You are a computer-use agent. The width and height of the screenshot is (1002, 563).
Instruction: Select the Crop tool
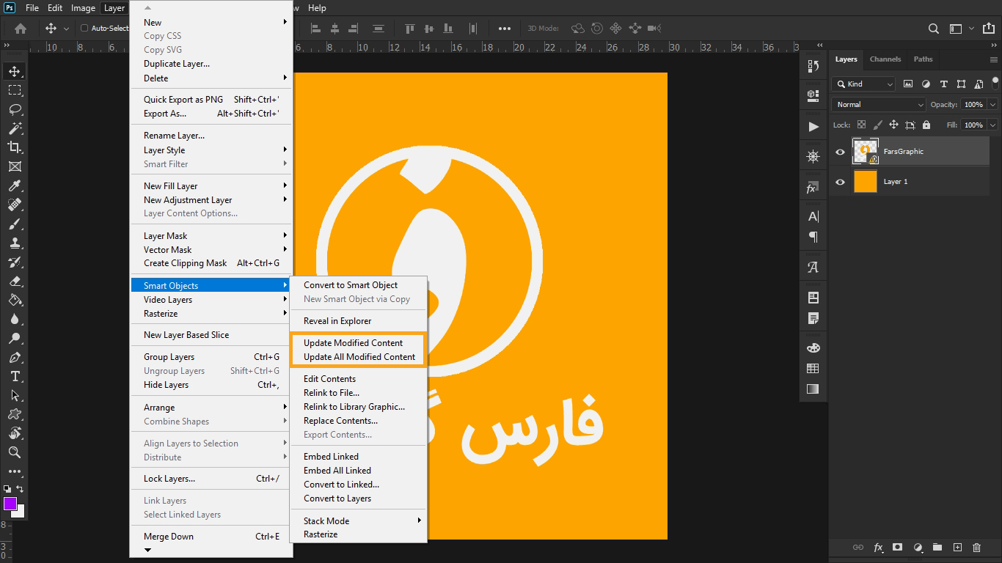[15, 147]
